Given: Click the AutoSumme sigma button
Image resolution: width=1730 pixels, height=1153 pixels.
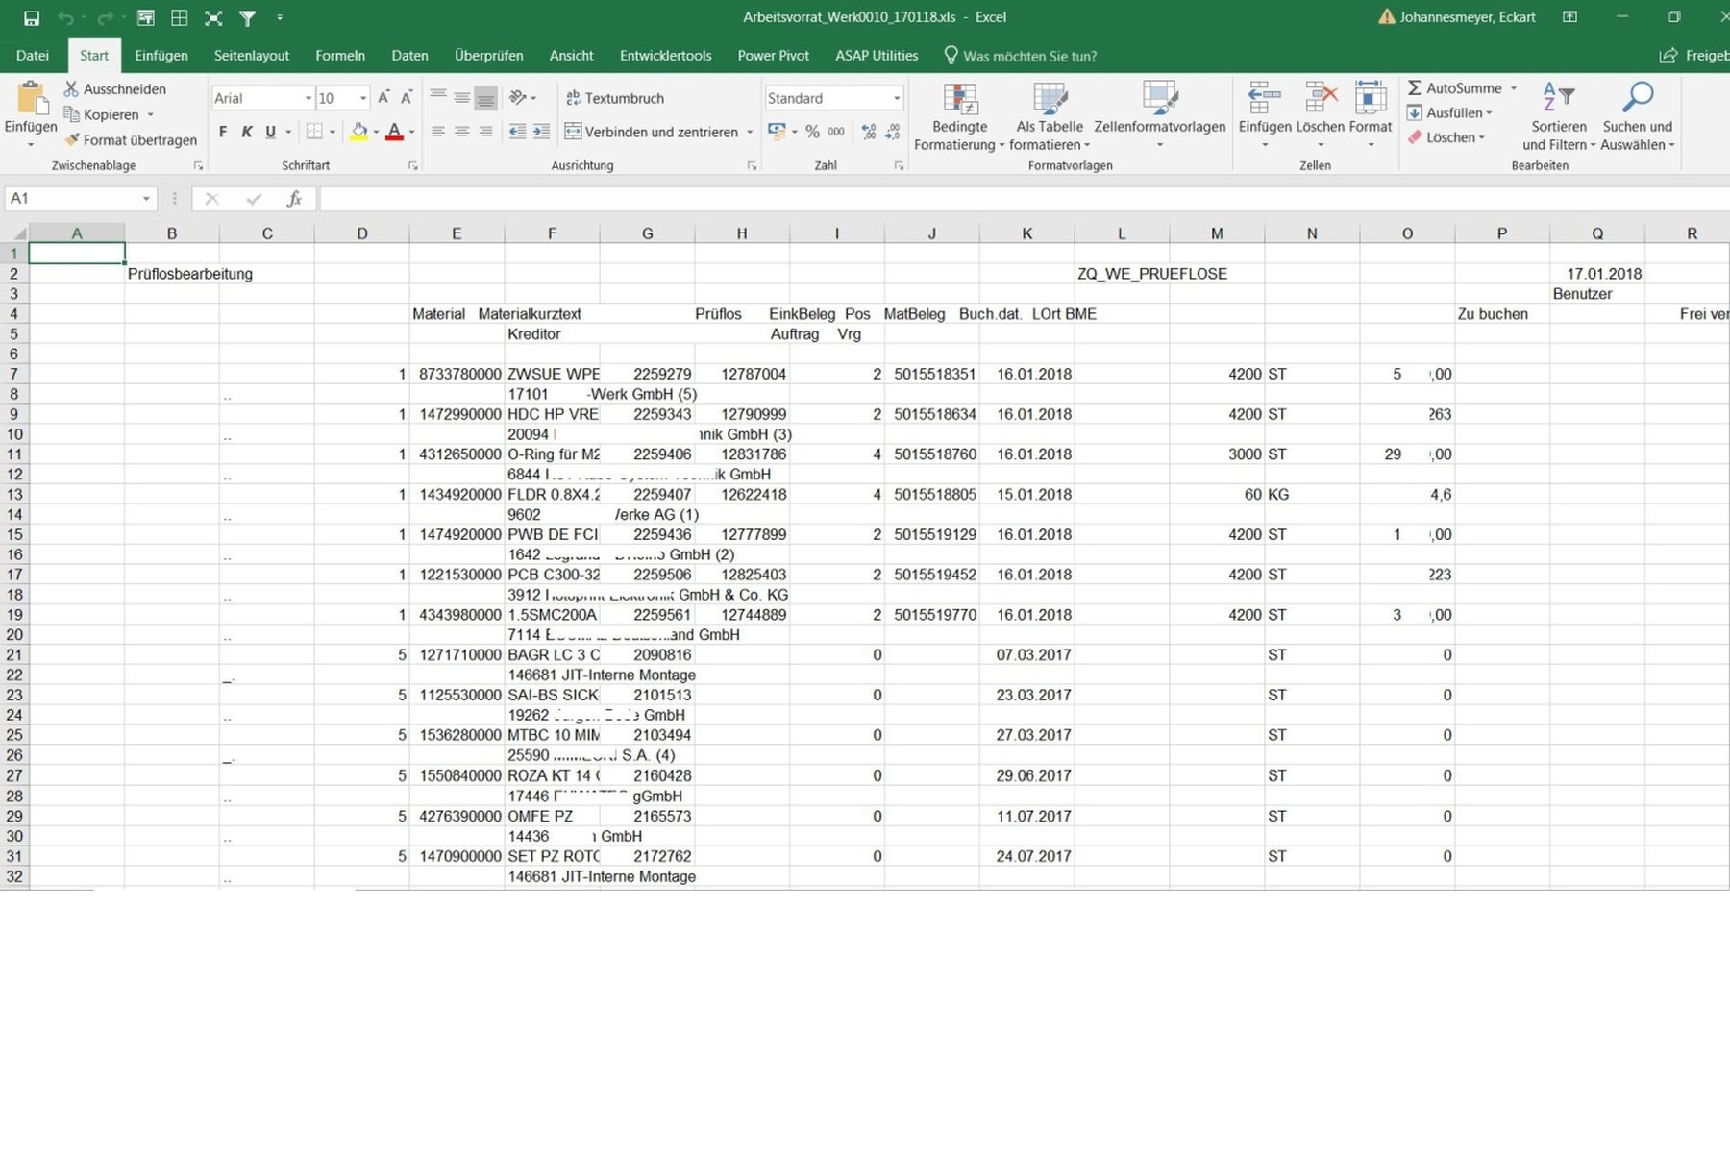Looking at the screenshot, I should [x=1454, y=88].
